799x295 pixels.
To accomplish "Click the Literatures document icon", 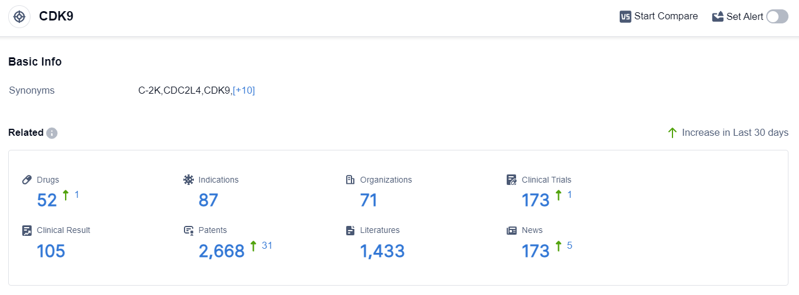I will click(350, 230).
